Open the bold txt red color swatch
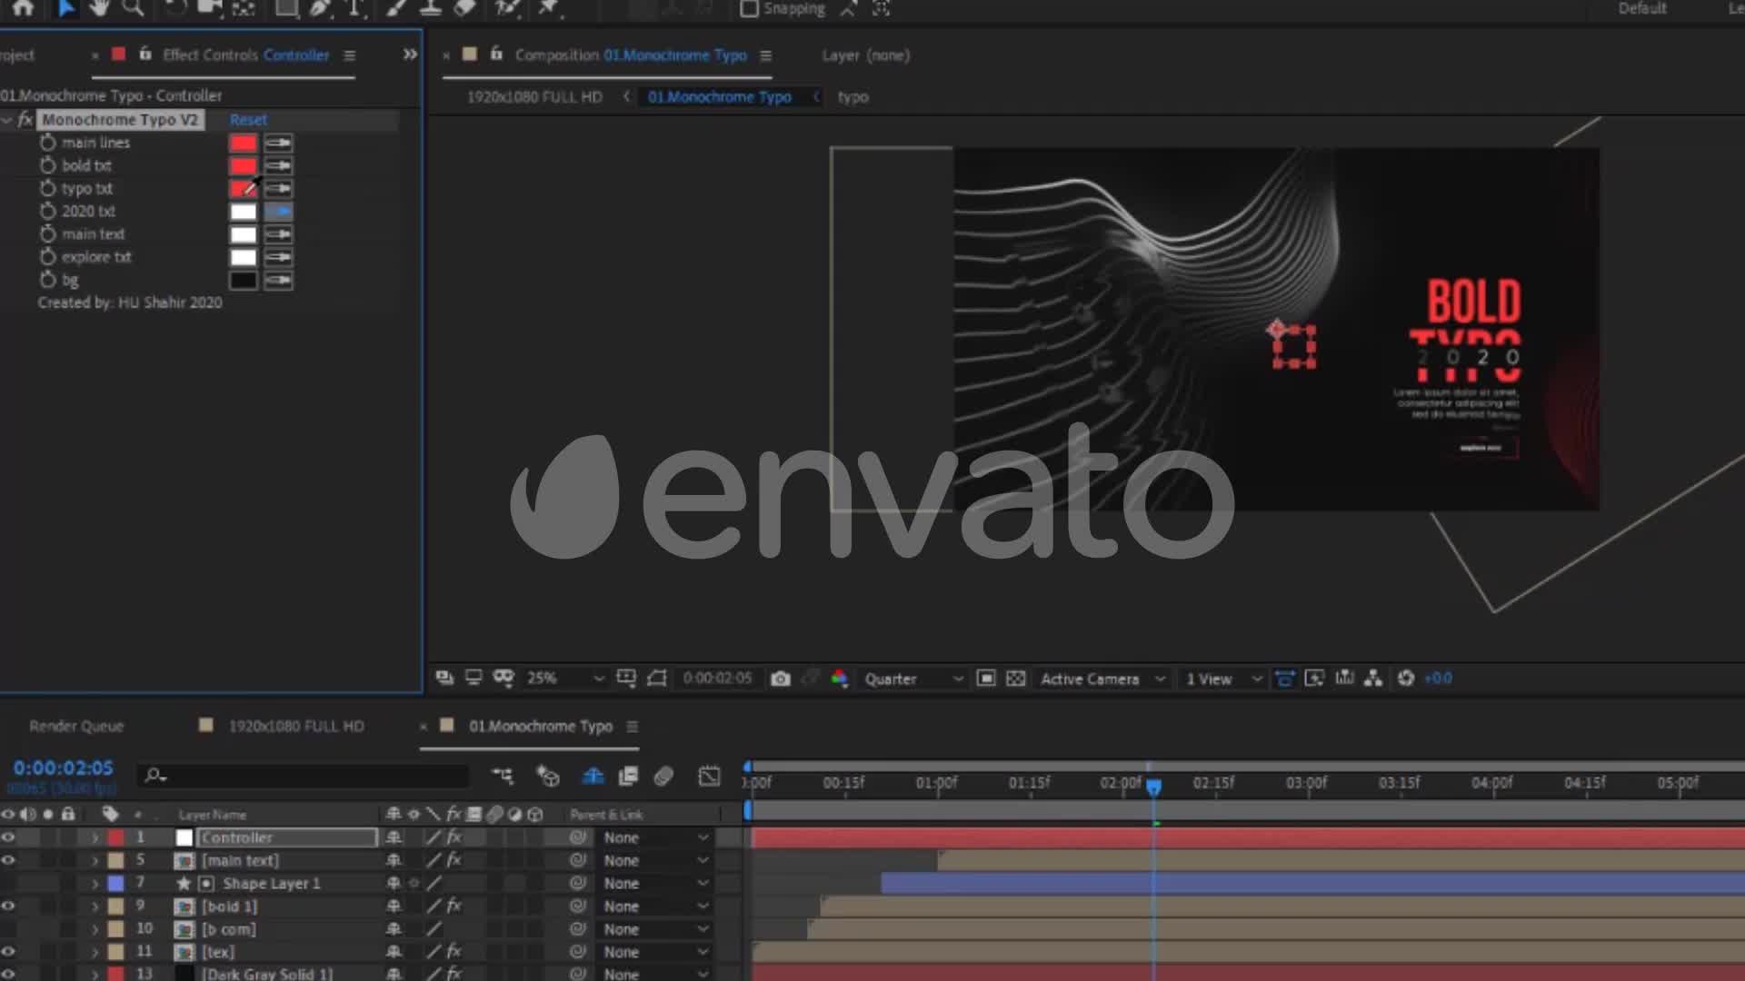This screenshot has height=981, width=1745. click(243, 165)
